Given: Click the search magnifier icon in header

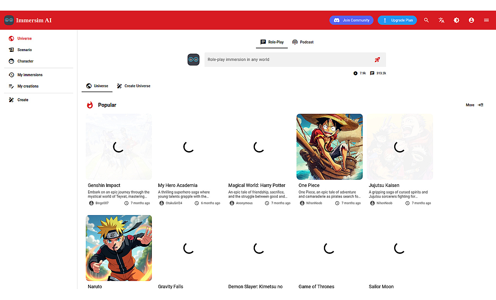Looking at the screenshot, I should click(x=427, y=20).
